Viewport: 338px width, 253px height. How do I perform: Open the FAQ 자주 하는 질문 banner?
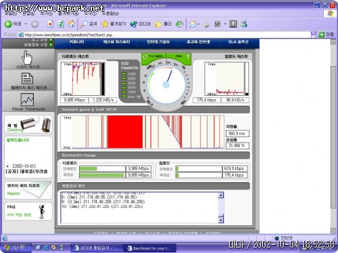[28, 211]
